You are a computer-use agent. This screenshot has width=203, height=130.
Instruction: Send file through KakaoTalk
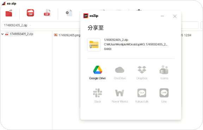point(142,95)
